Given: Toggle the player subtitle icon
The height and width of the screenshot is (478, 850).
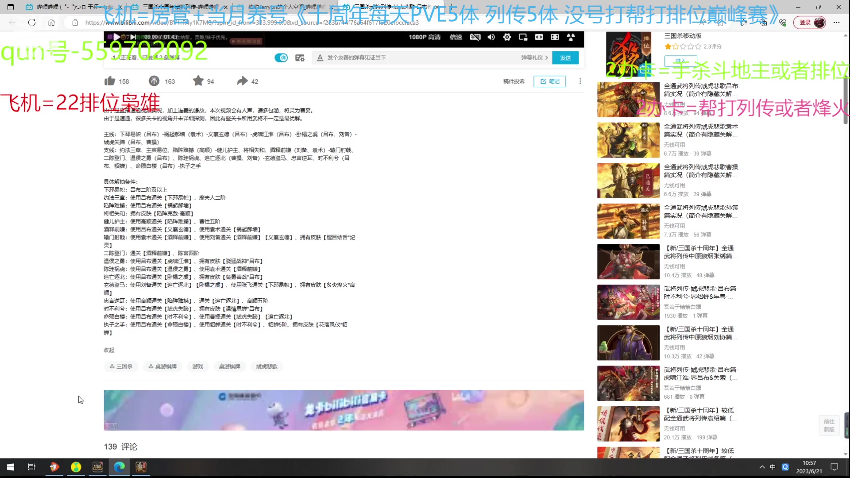Looking at the screenshot, I should pos(475,37).
